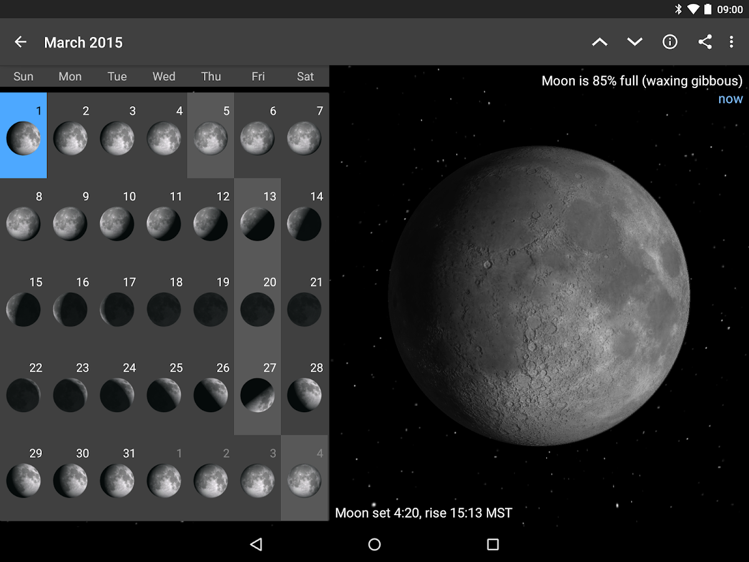This screenshot has width=749, height=562.
Task: Select March 1 moon phase cell
Action: (x=24, y=136)
